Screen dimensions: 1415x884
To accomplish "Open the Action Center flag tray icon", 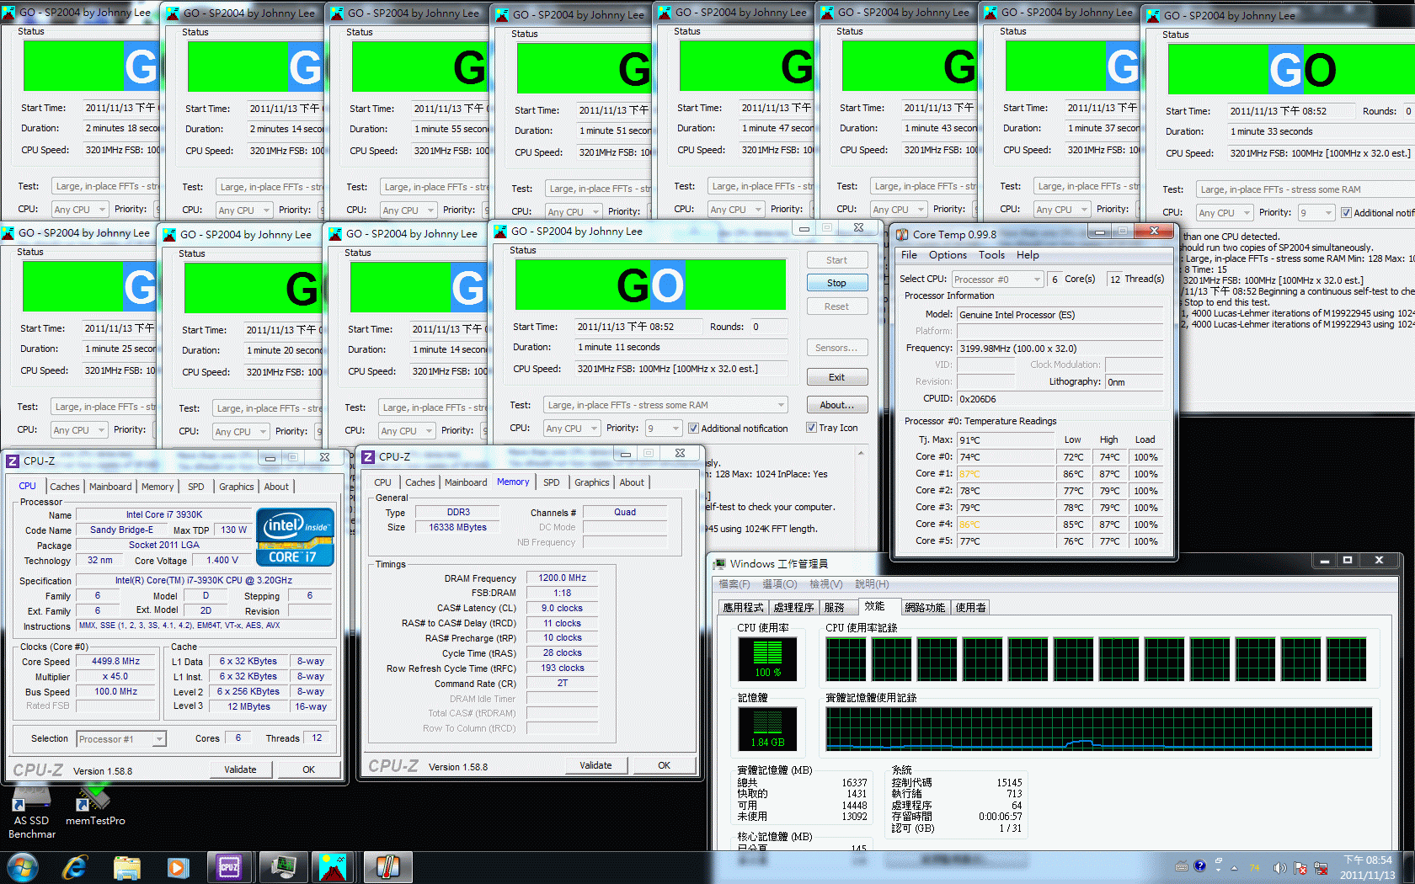I will click(1300, 868).
